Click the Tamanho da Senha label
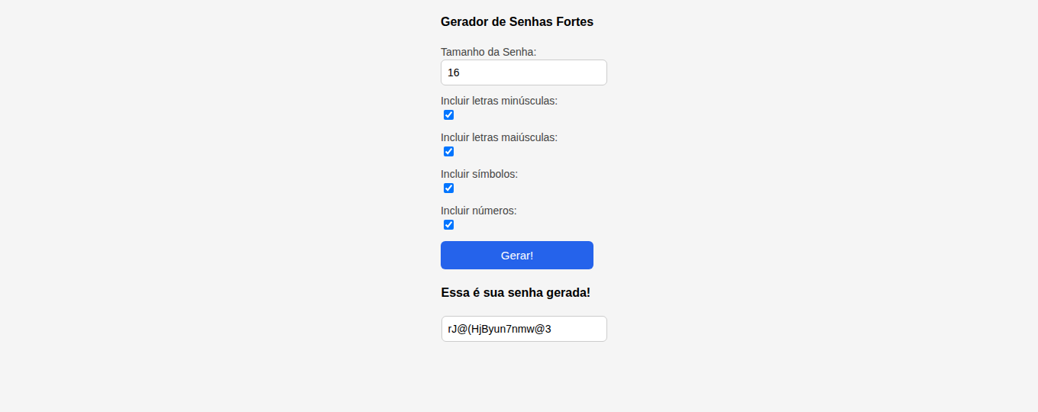This screenshot has width=1038, height=412. (489, 52)
